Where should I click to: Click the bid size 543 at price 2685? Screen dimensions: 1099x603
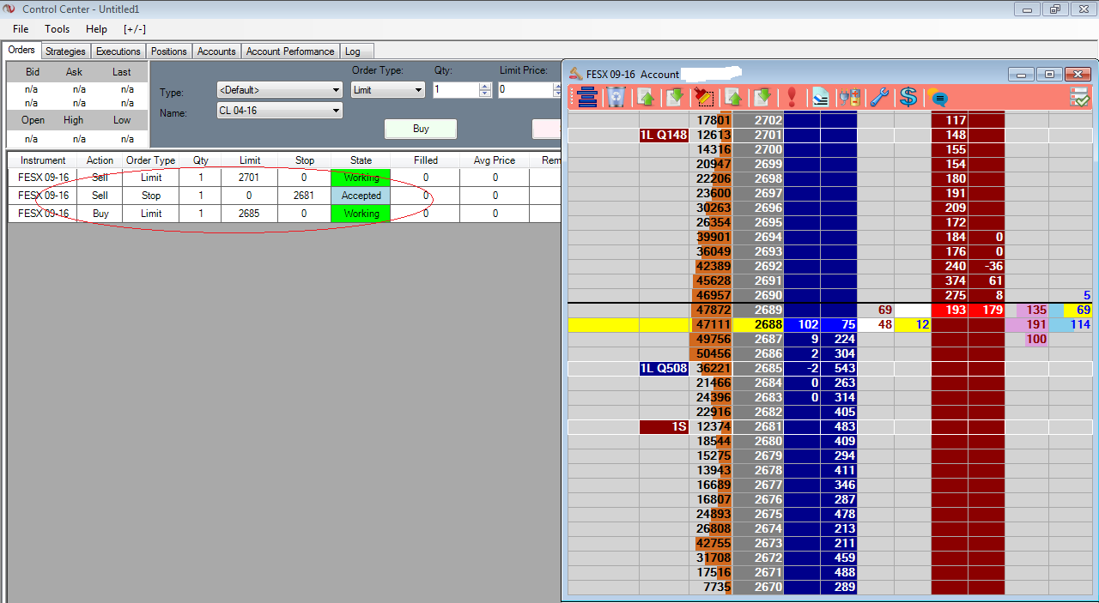point(839,368)
